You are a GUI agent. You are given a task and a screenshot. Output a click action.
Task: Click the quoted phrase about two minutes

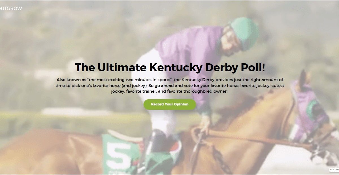133,80
